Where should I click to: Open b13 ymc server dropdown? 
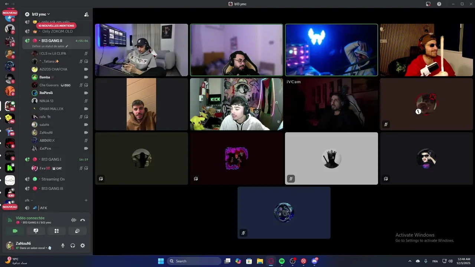[41, 14]
